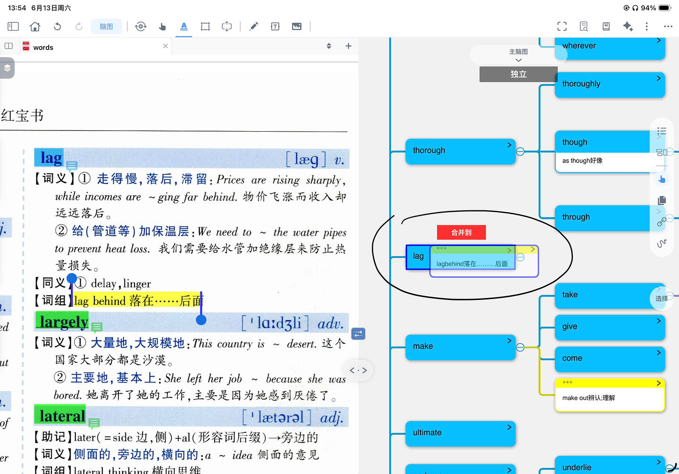
Task: Close the words document tab
Action: 165,46
